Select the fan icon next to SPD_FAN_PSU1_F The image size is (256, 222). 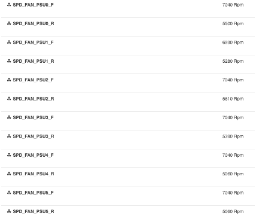[9, 42]
